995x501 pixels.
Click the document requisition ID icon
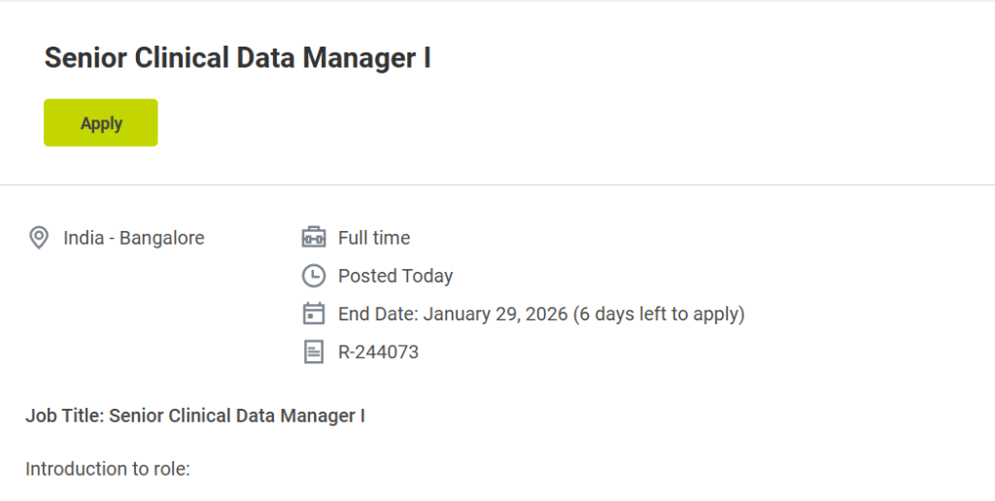(314, 351)
